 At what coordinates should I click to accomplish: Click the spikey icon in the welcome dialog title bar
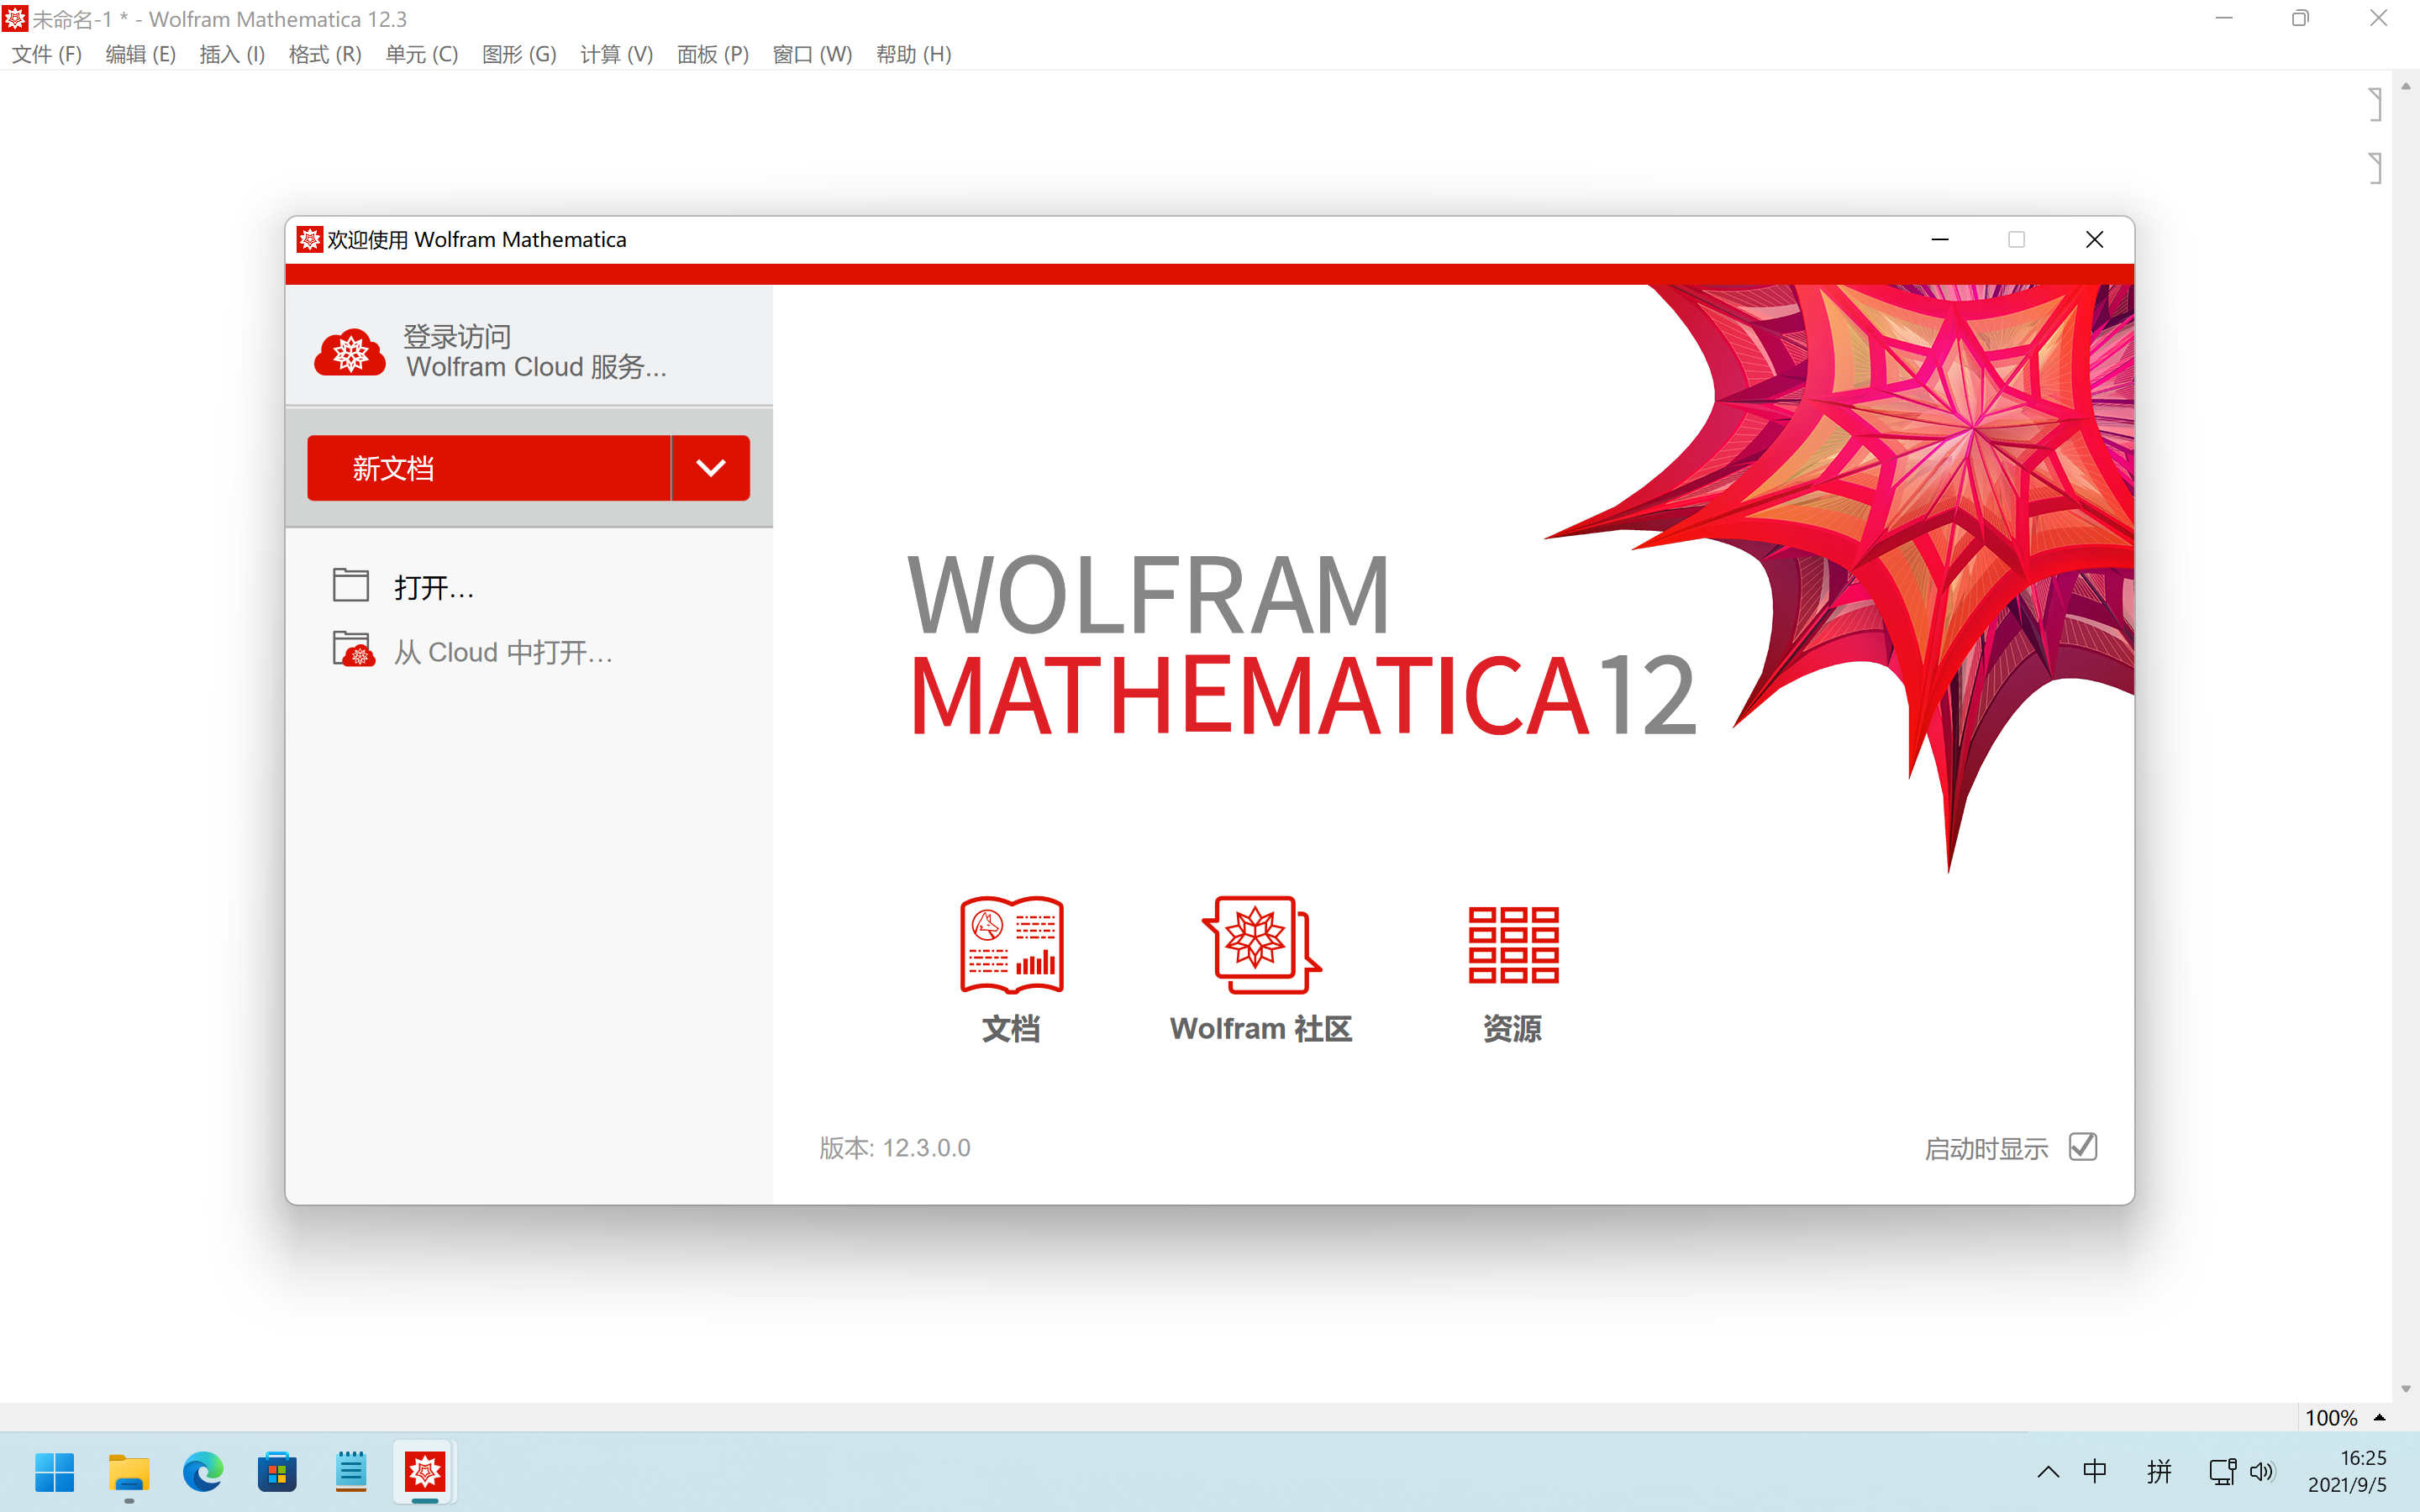point(308,239)
